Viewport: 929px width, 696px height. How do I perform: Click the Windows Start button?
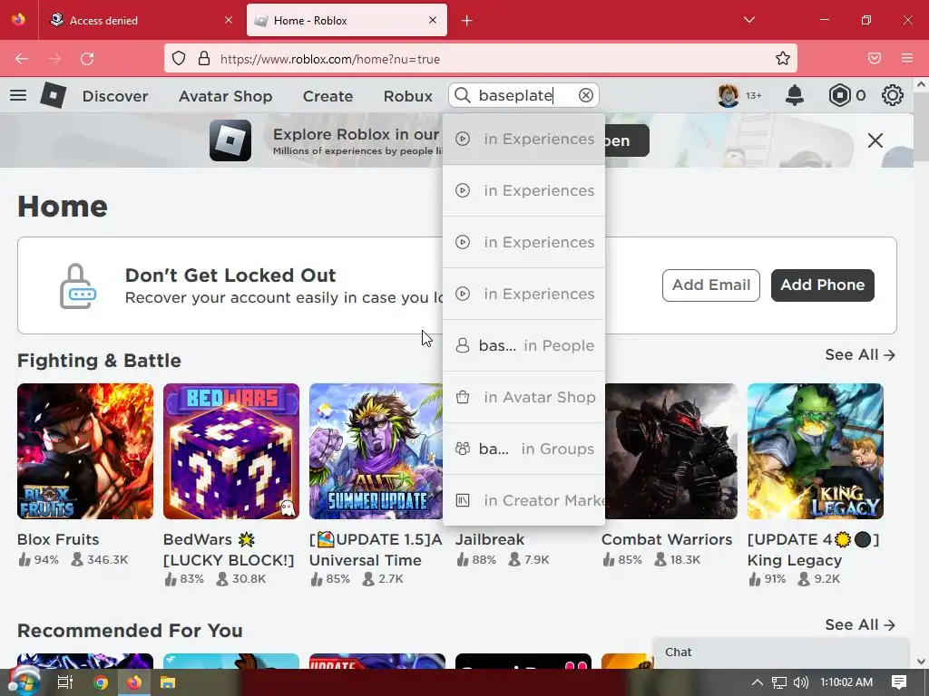[x=23, y=681]
